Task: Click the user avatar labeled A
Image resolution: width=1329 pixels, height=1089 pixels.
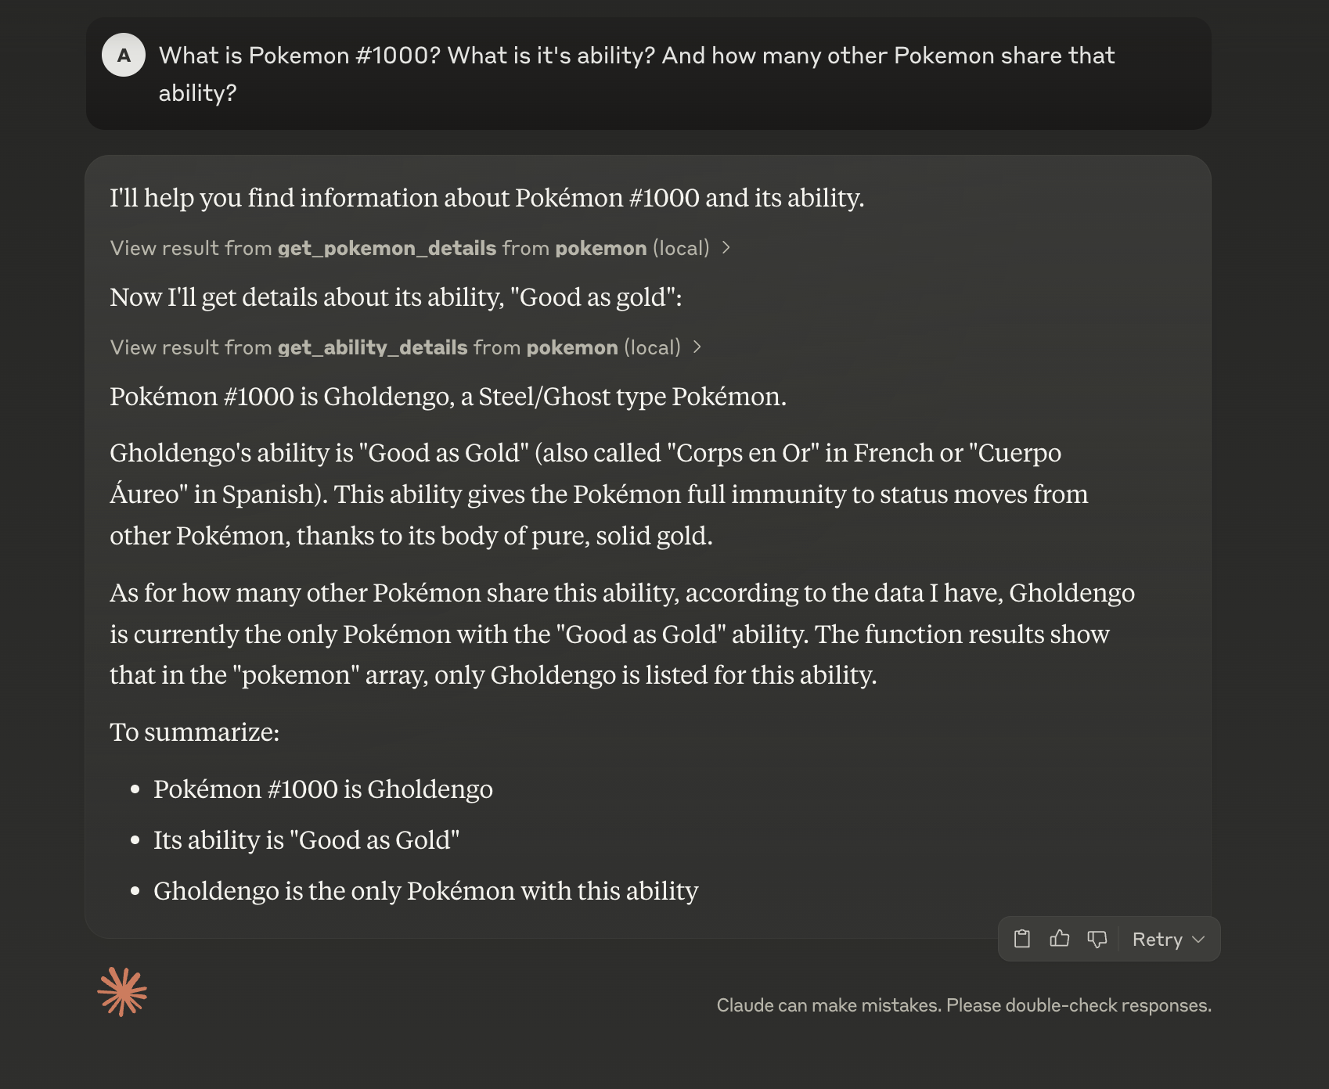Action: coord(124,56)
